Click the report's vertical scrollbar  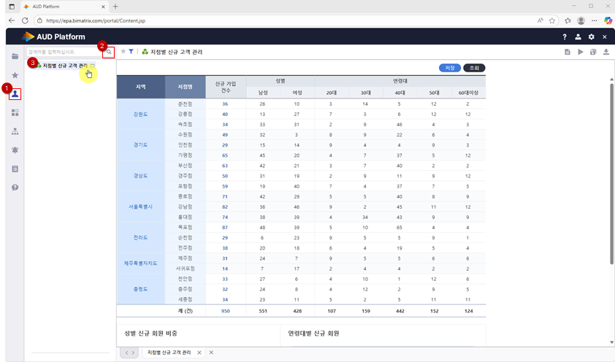(x=610, y=182)
